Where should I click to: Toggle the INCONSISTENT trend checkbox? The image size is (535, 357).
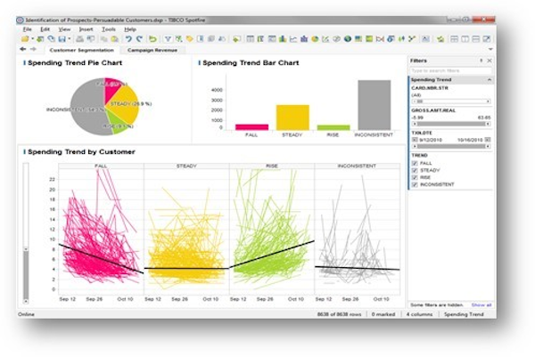pos(415,184)
